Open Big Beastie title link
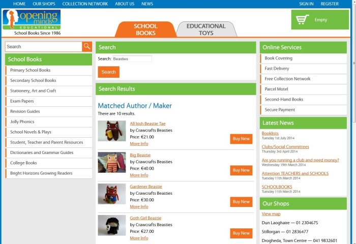 [140, 155]
